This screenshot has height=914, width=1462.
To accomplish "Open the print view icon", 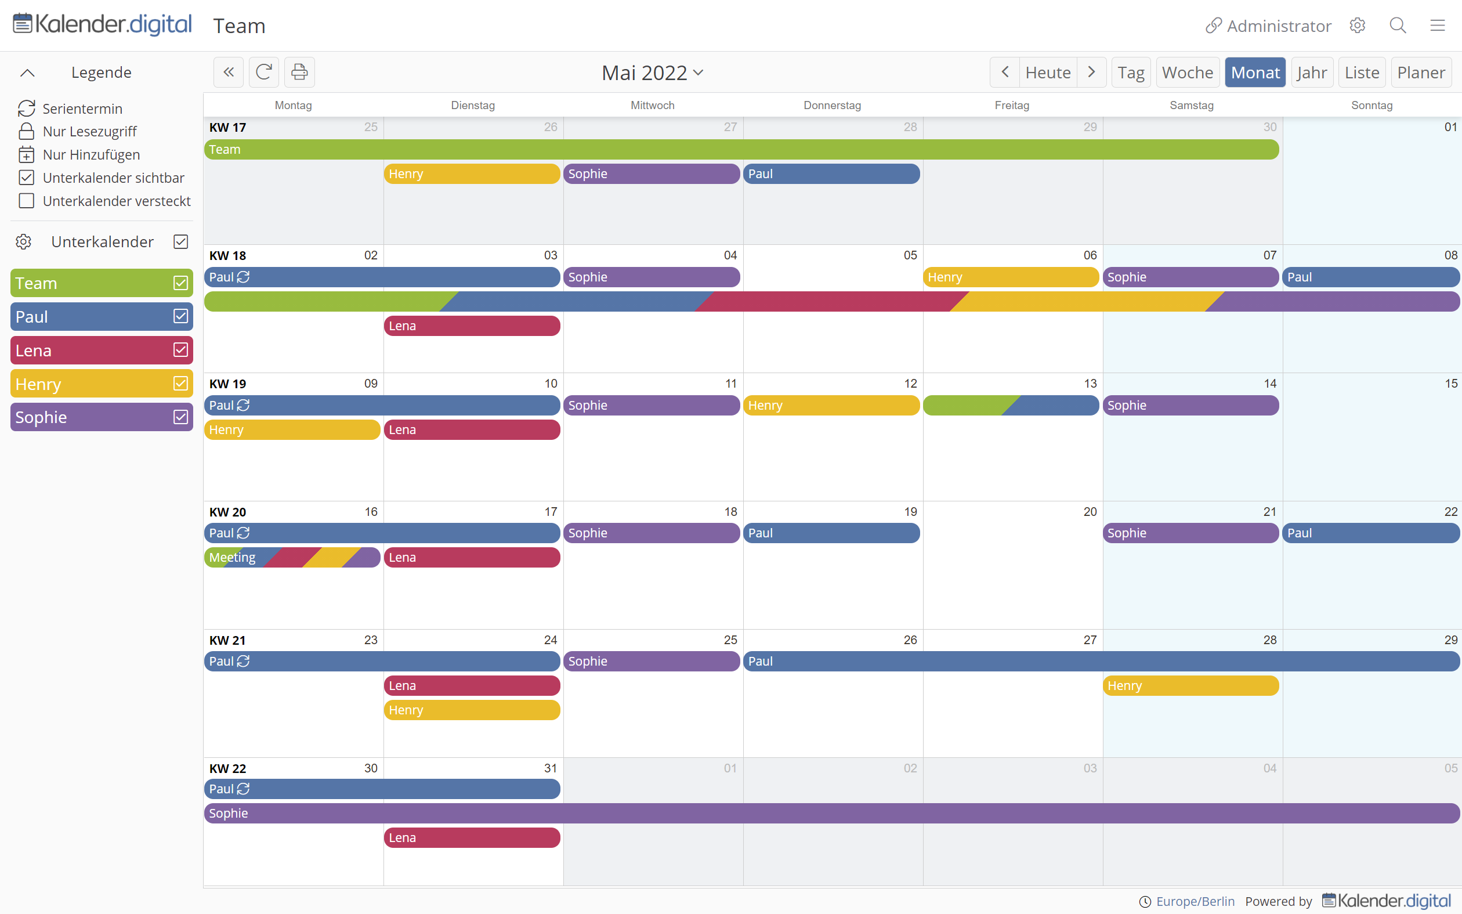I will pyautogui.click(x=298, y=71).
